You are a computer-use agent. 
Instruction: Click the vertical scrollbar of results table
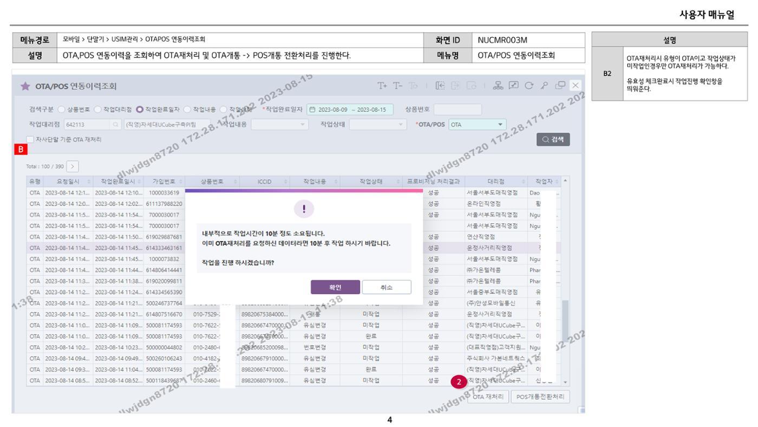pyautogui.click(x=565, y=320)
